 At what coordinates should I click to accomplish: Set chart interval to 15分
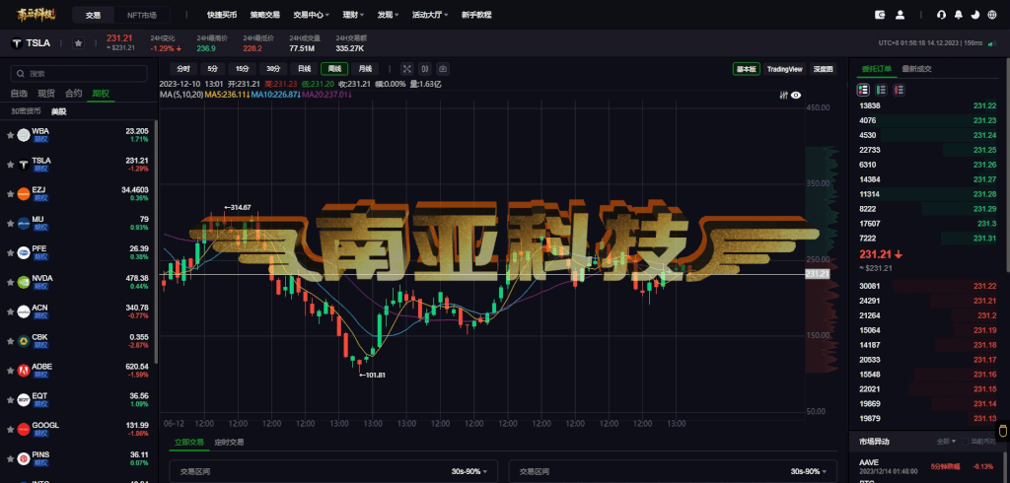pyautogui.click(x=243, y=69)
